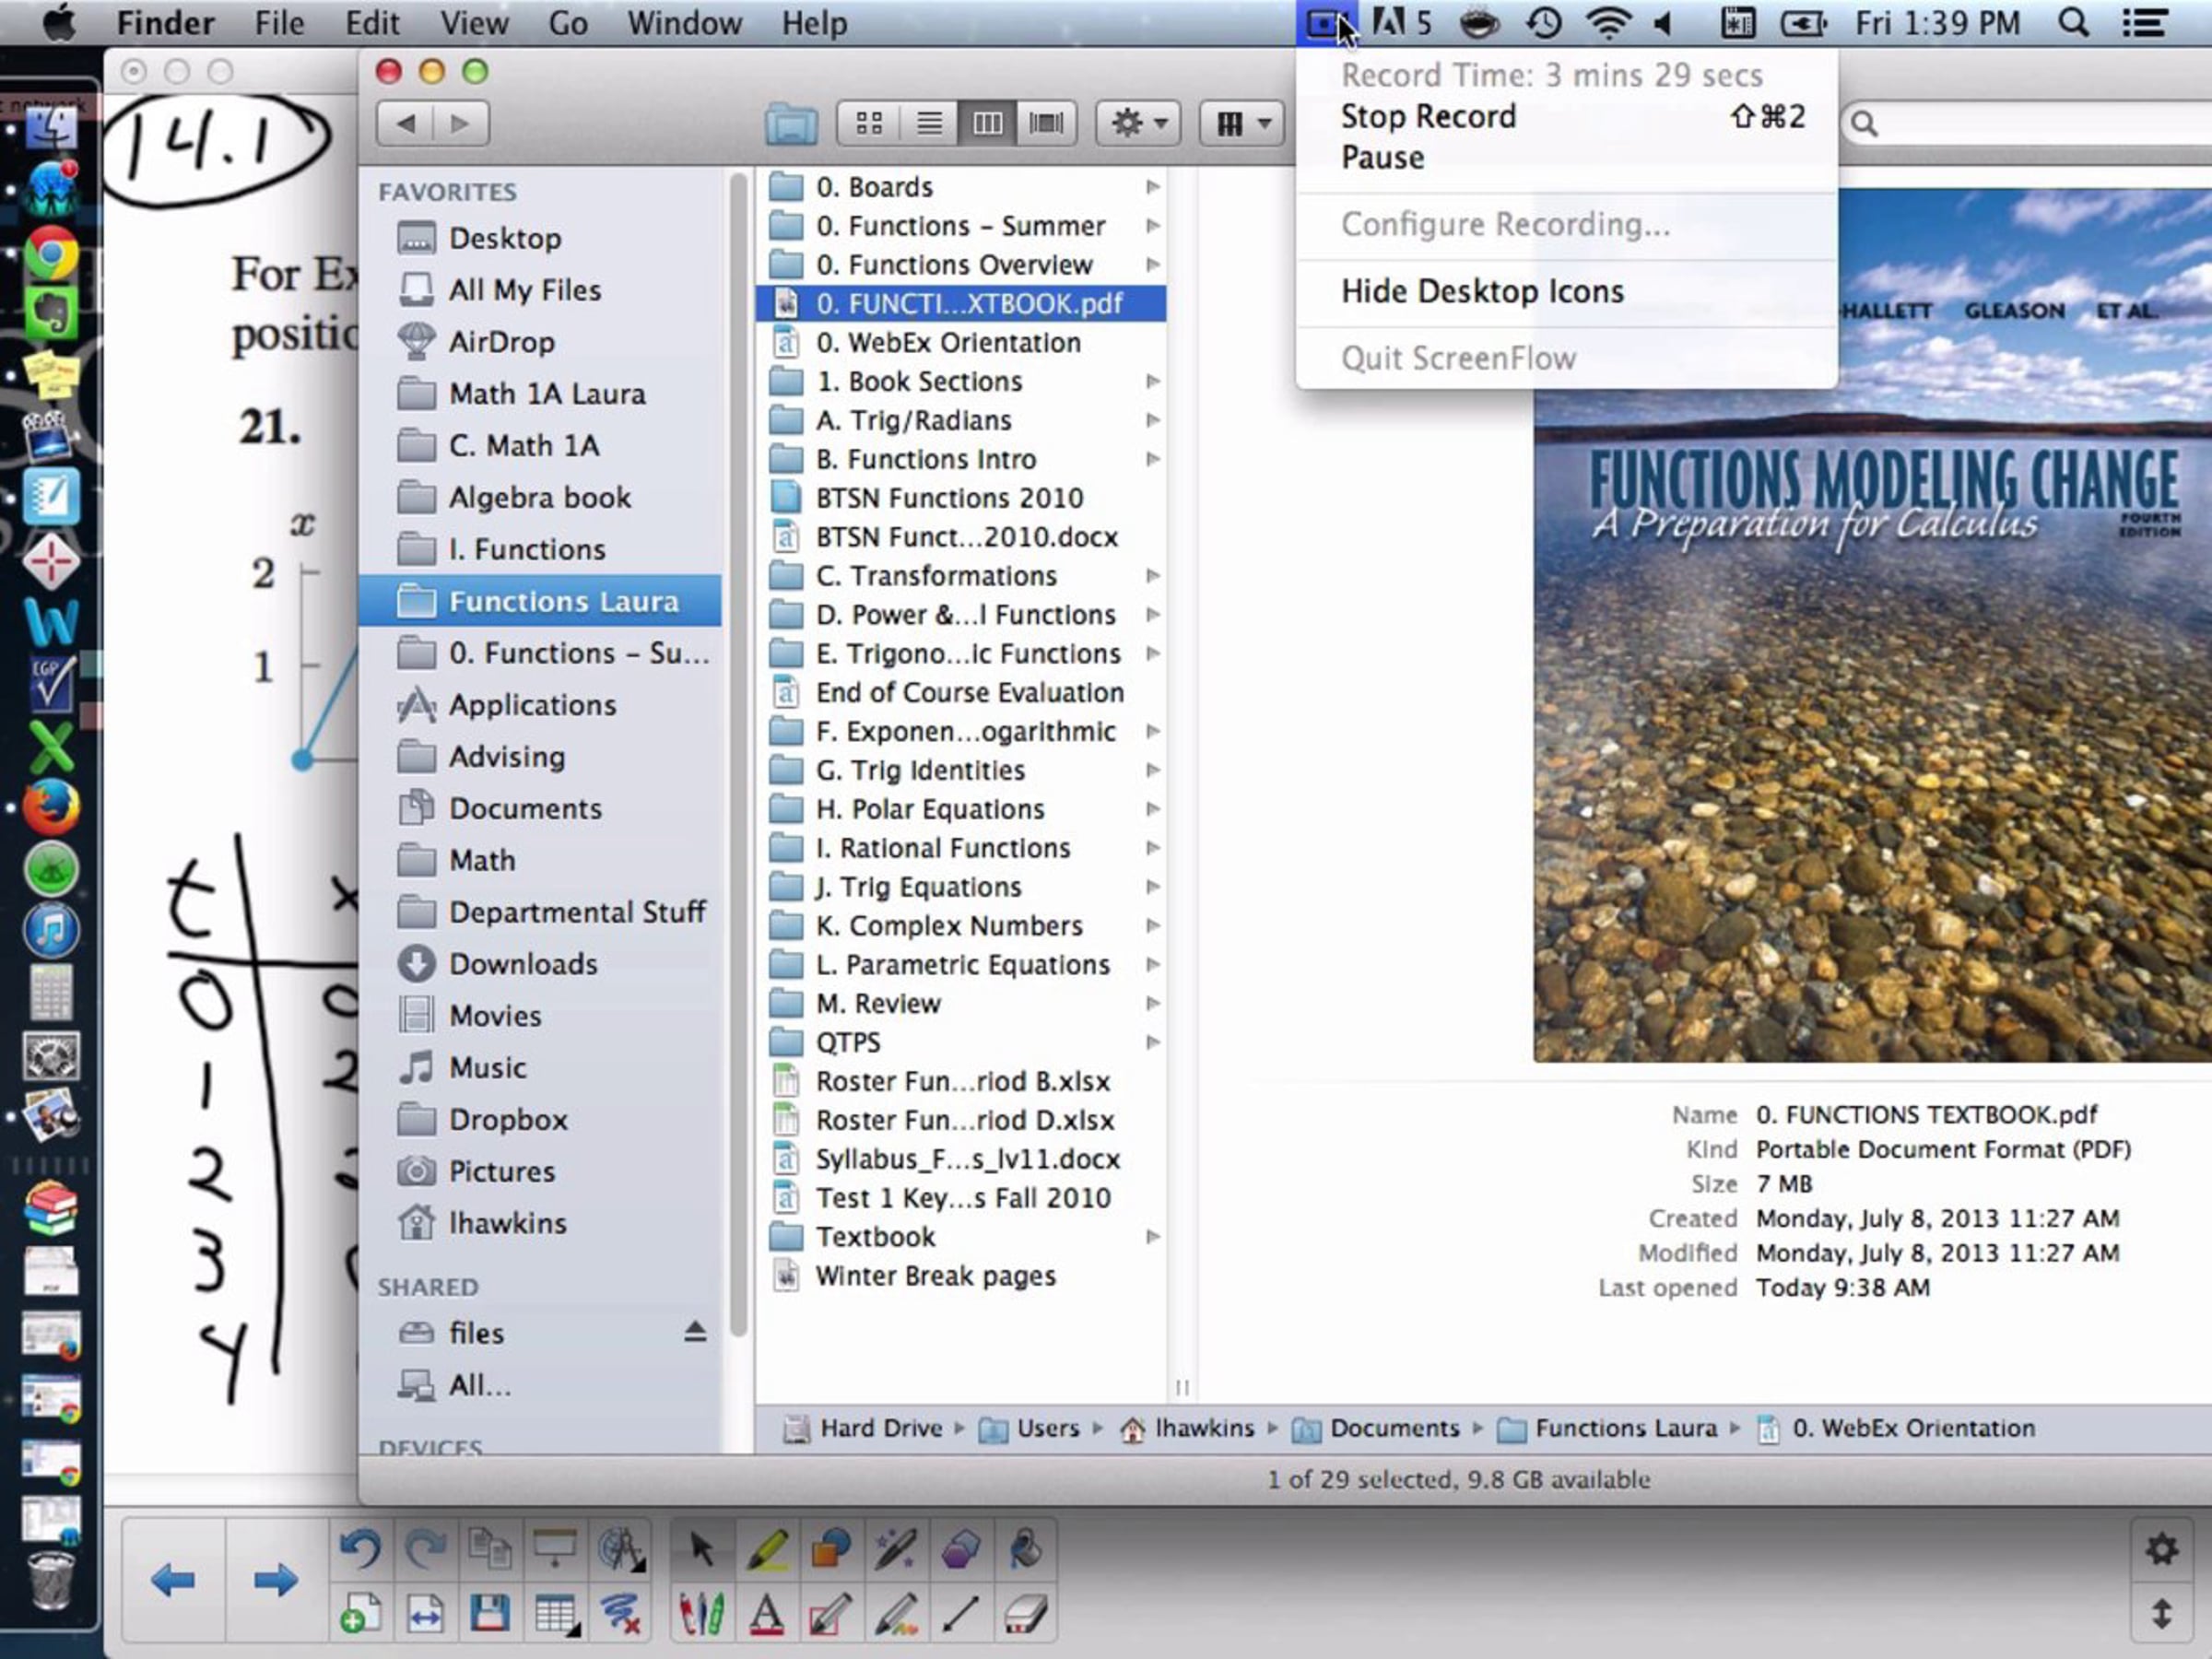
Task: Switch Finder to list view
Action: 929,123
